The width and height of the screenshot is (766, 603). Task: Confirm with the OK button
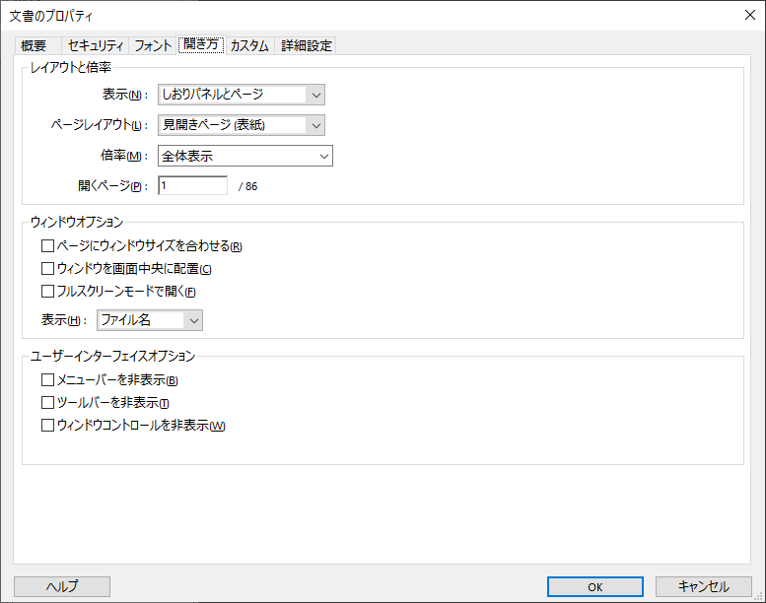coord(595,586)
